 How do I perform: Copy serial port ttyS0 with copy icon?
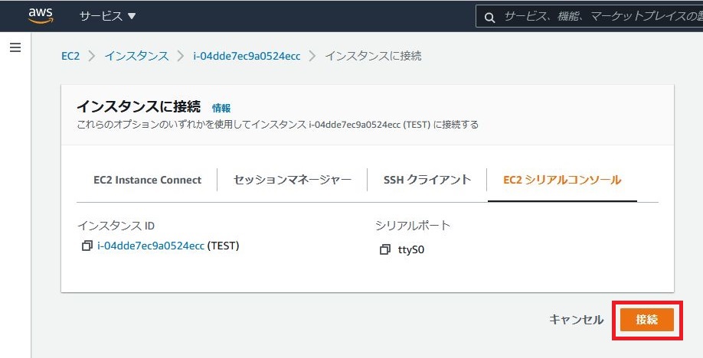(384, 249)
